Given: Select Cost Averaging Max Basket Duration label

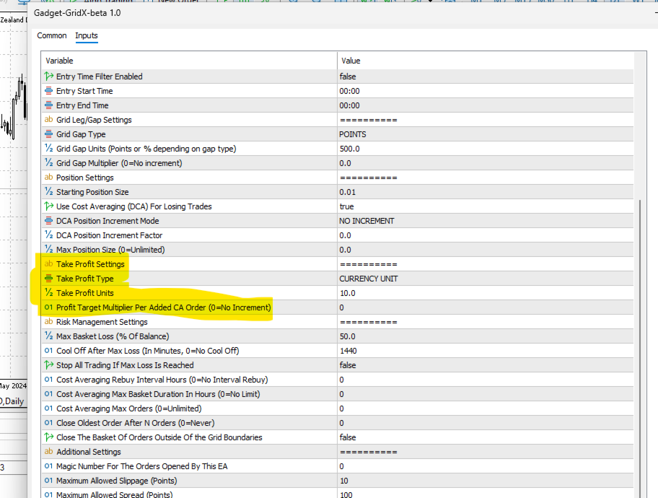Looking at the screenshot, I should pyautogui.click(x=158, y=394).
